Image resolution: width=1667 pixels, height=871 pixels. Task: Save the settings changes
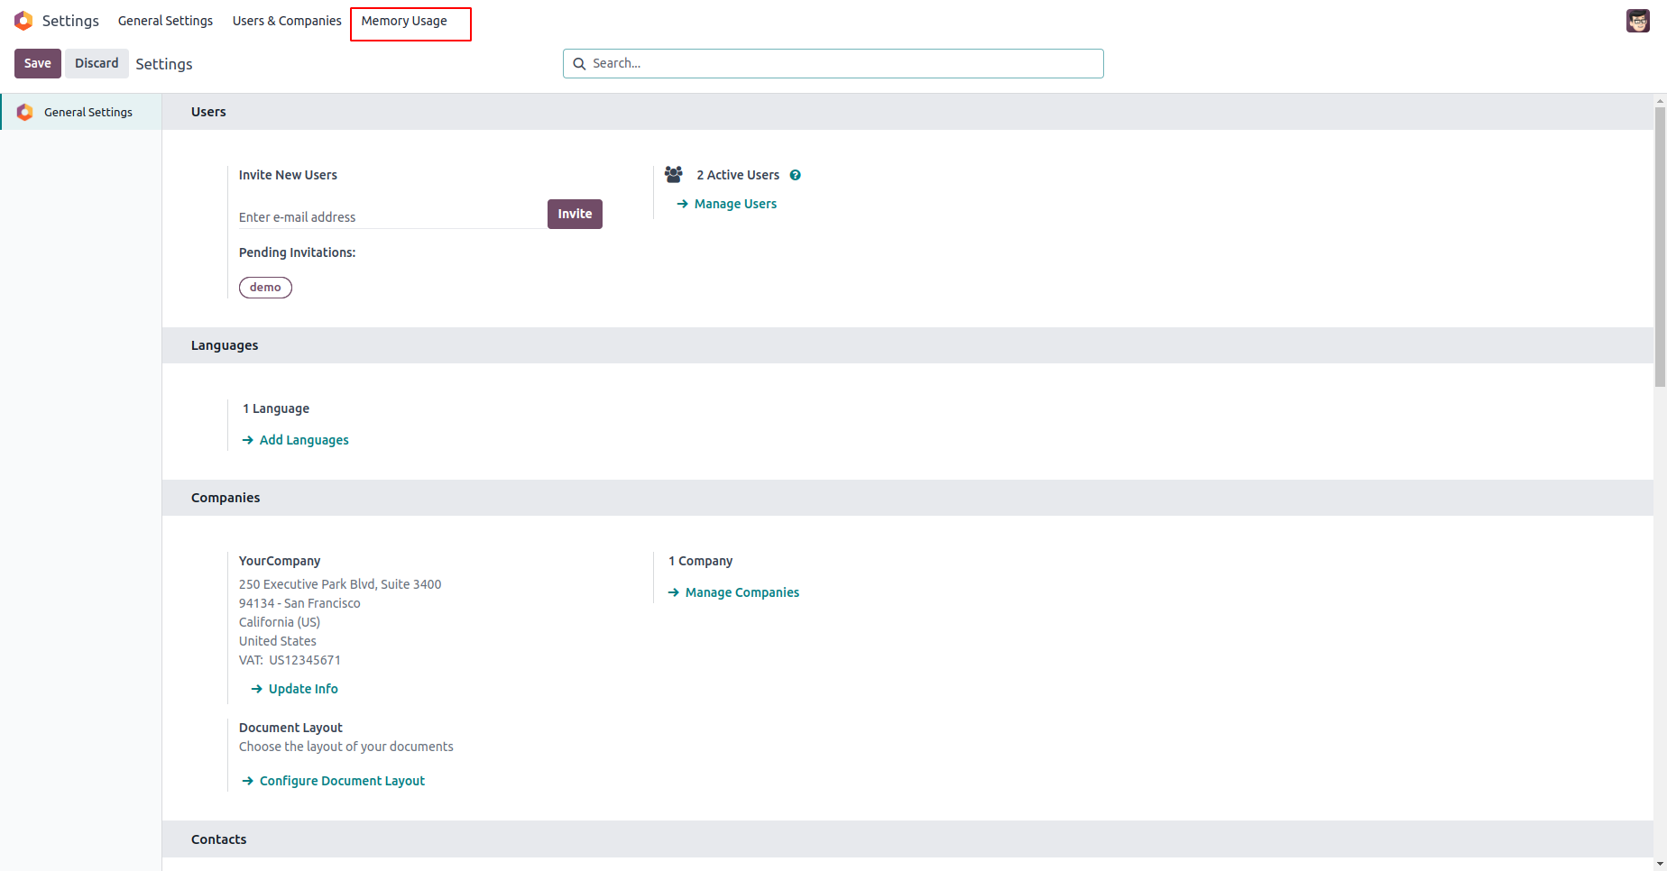38,63
